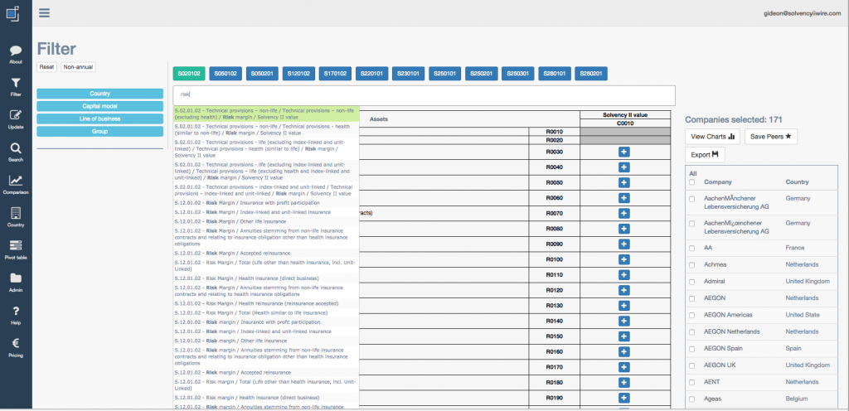Click the View Charts button
Screen dimensions: 849x411
pyautogui.click(x=712, y=137)
